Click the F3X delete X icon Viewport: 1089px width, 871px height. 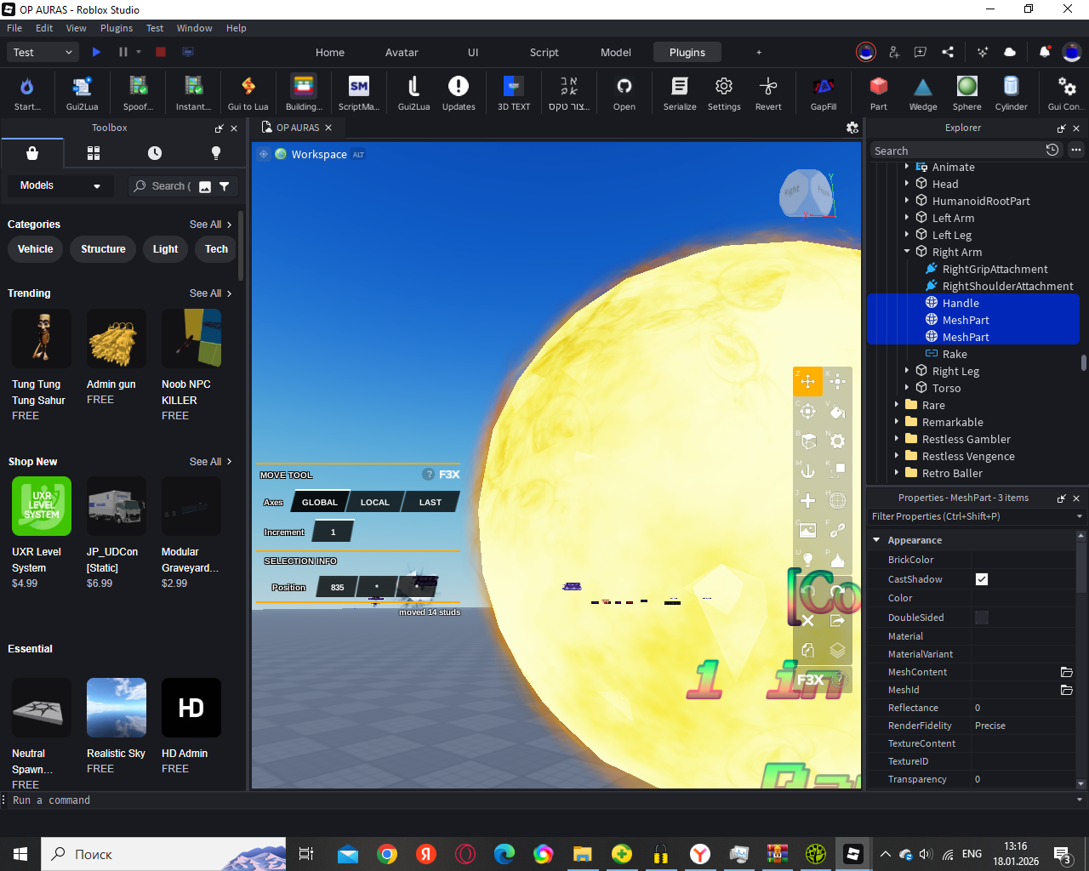point(808,620)
